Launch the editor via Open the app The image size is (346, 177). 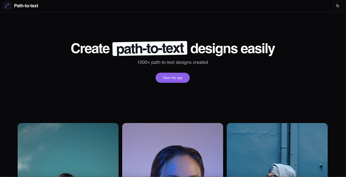click(x=172, y=78)
